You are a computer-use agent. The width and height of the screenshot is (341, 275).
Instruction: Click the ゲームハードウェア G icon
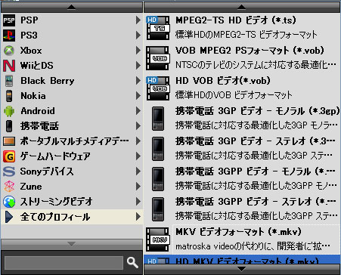pyautogui.click(x=9, y=156)
